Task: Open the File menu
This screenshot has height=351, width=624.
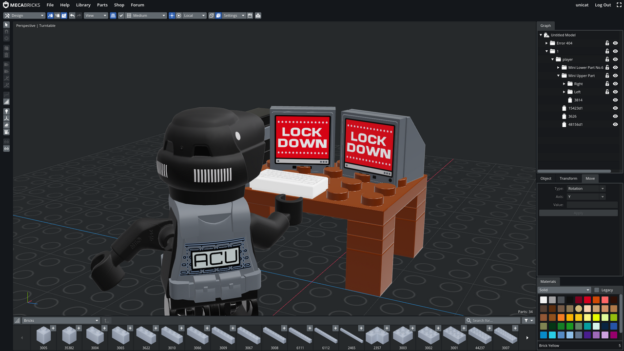Action: coord(50,5)
